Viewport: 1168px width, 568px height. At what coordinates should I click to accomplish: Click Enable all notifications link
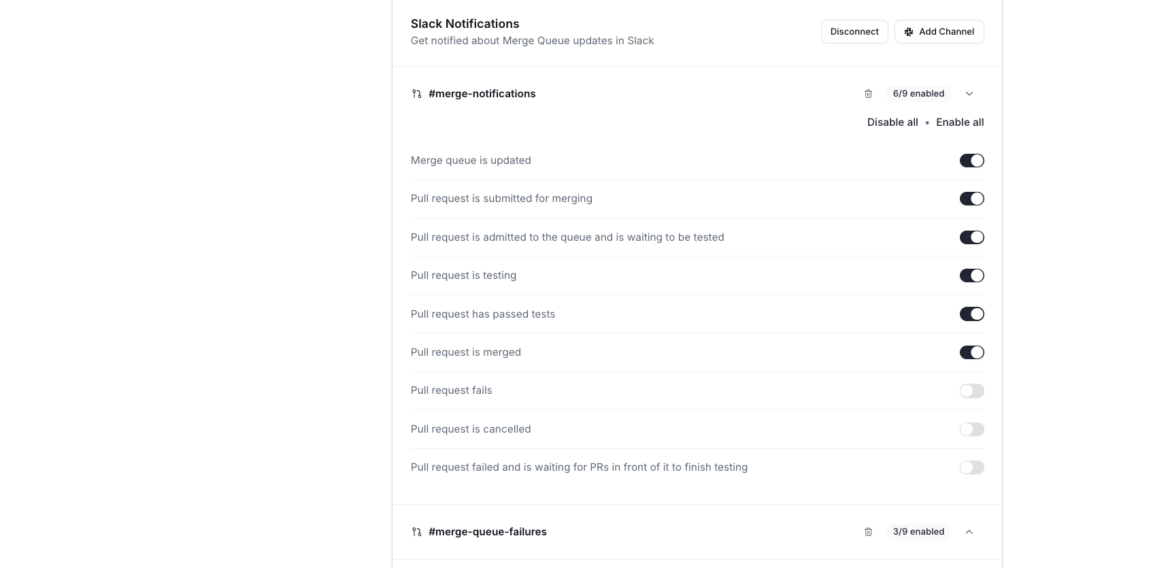pyautogui.click(x=959, y=122)
